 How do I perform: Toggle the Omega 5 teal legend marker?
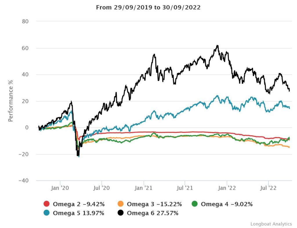[x=47, y=213]
